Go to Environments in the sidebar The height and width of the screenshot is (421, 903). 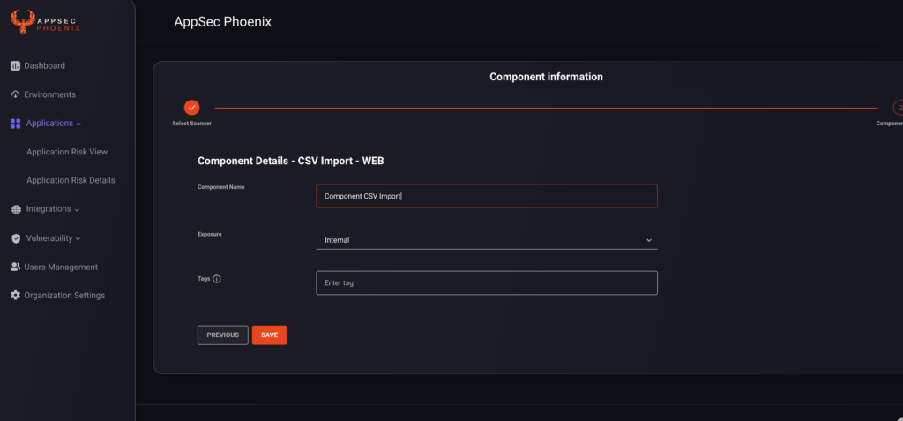[x=43, y=94]
